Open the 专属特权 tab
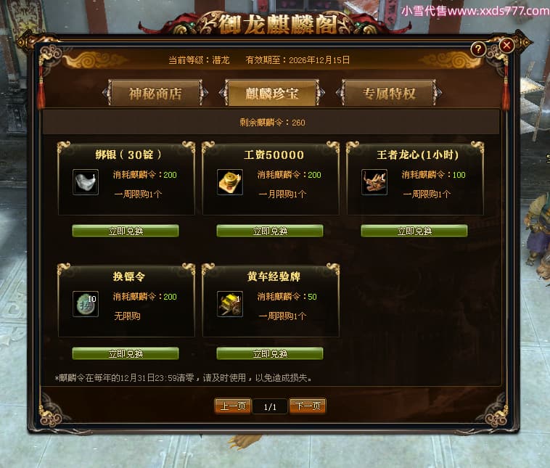The width and height of the screenshot is (550, 468). (x=389, y=93)
